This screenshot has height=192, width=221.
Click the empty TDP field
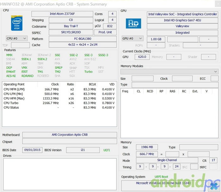pyautogui.click(x=21, y=45)
